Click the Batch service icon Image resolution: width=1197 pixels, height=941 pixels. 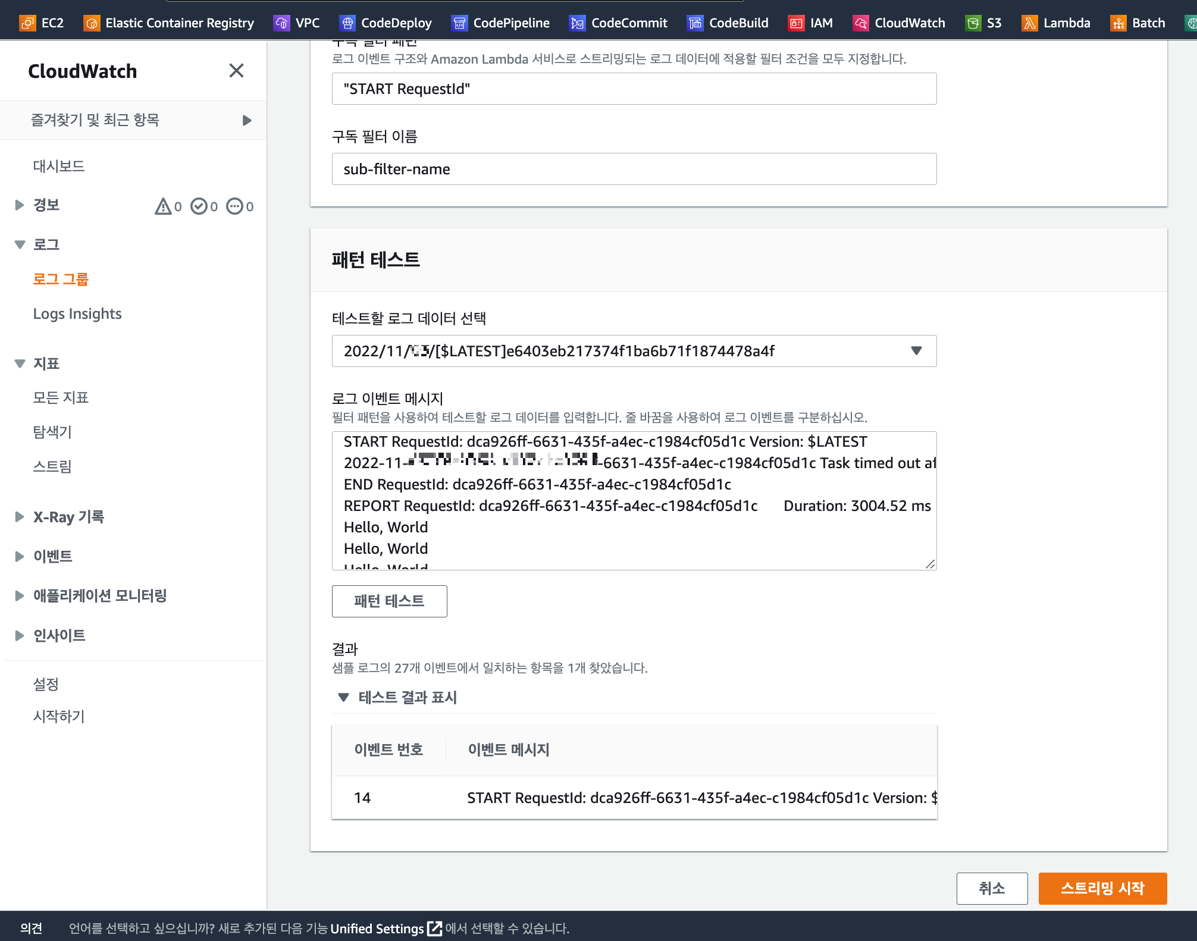pyautogui.click(x=1118, y=23)
